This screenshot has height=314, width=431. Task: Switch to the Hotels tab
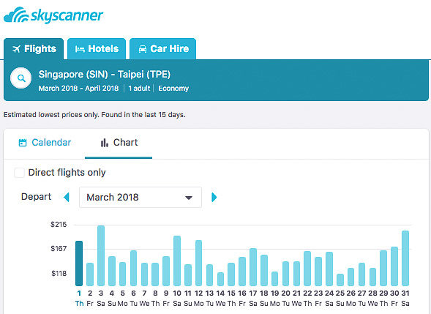click(97, 49)
